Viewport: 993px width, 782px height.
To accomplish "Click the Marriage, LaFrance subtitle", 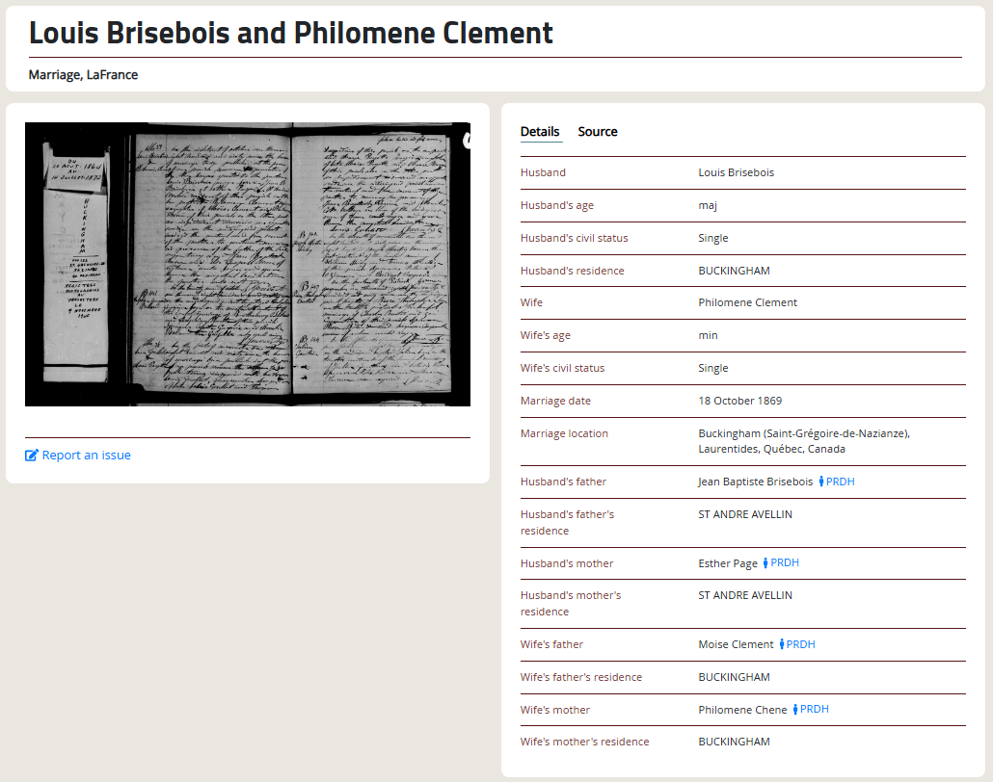I will [x=83, y=74].
